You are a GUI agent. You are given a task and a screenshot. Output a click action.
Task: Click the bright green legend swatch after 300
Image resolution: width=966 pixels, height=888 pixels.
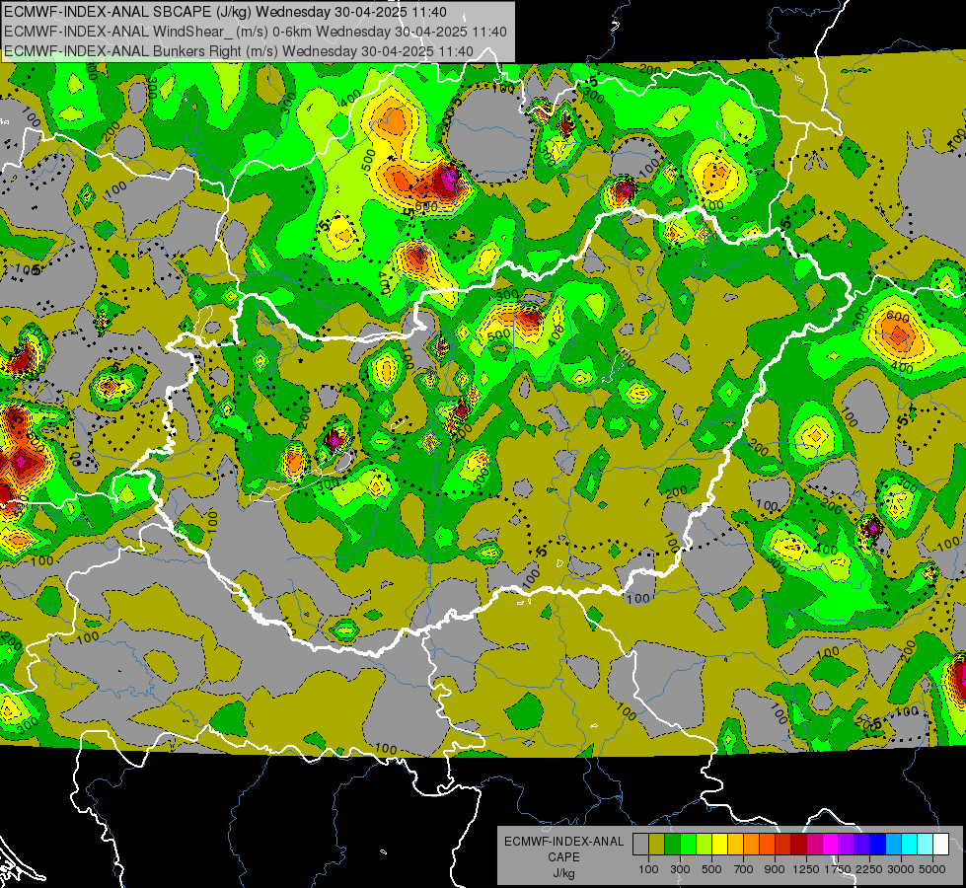(688, 845)
